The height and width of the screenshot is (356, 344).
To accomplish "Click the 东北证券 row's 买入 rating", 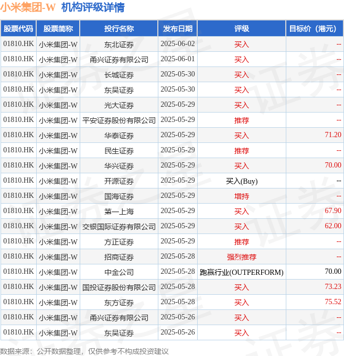I will [242, 44].
